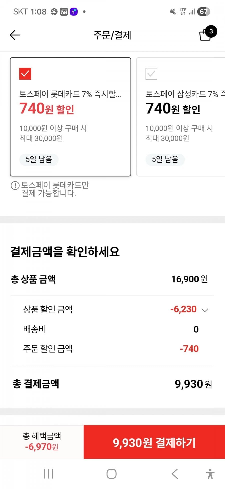Tap the 총 혜택금액 -6,970원 summary
Screen dimensions: 225x489
tap(42, 442)
